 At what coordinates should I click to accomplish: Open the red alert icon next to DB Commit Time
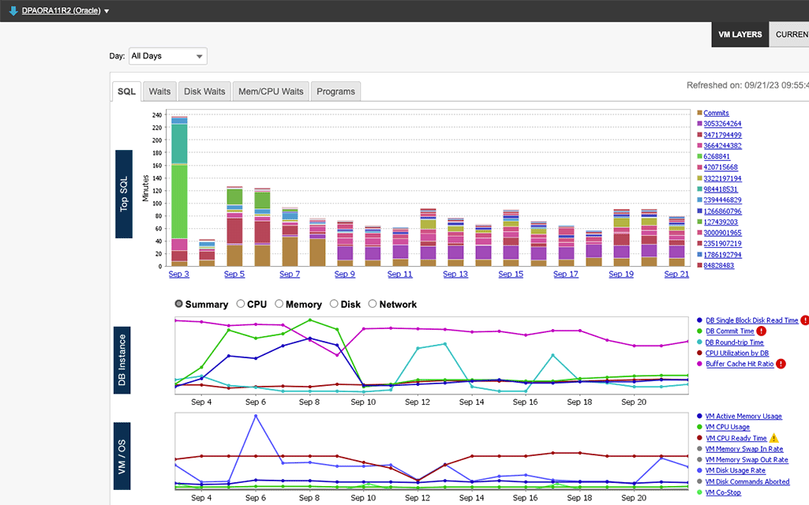[x=761, y=331]
